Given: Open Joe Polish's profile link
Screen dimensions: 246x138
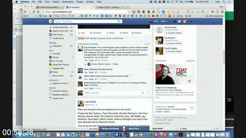Looking at the screenshot, I should click(x=91, y=102).
